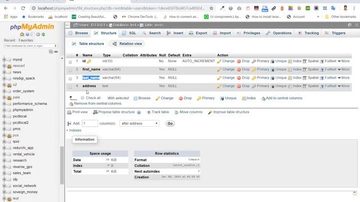The width and height of the screenshot is (360, 202).
Task: Click the Go button to add columns
Action: pyautogui.click(x=170, y=123)
